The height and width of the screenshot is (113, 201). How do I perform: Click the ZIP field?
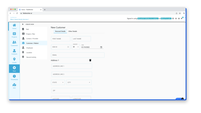pyautogui.click(x=72, y=91)
